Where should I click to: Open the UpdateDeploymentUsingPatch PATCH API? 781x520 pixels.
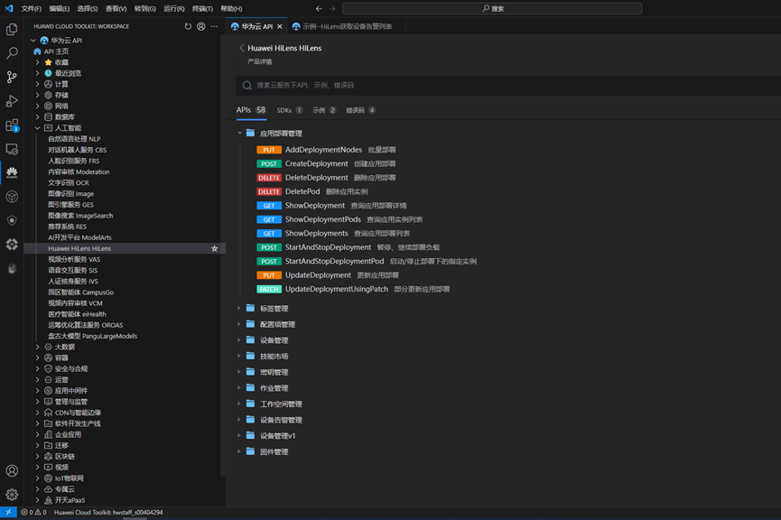336,289
